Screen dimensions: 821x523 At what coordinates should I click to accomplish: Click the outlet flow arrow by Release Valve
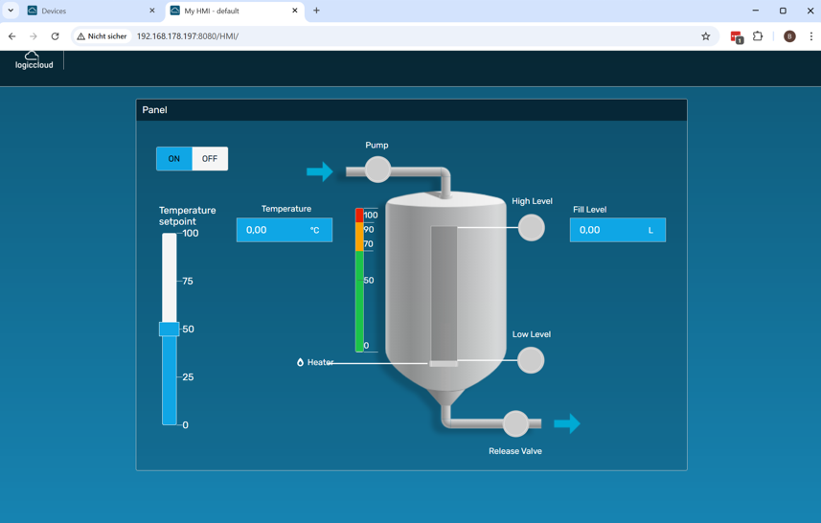567,423
